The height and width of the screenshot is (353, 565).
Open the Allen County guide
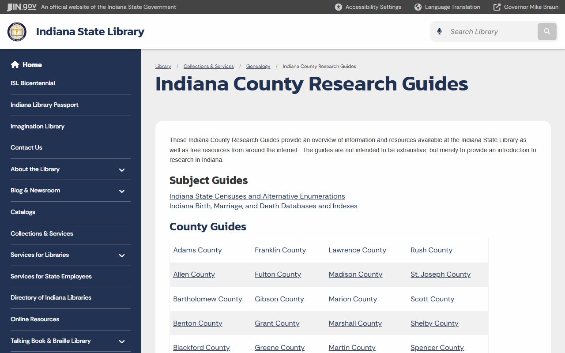pos(194,274)
